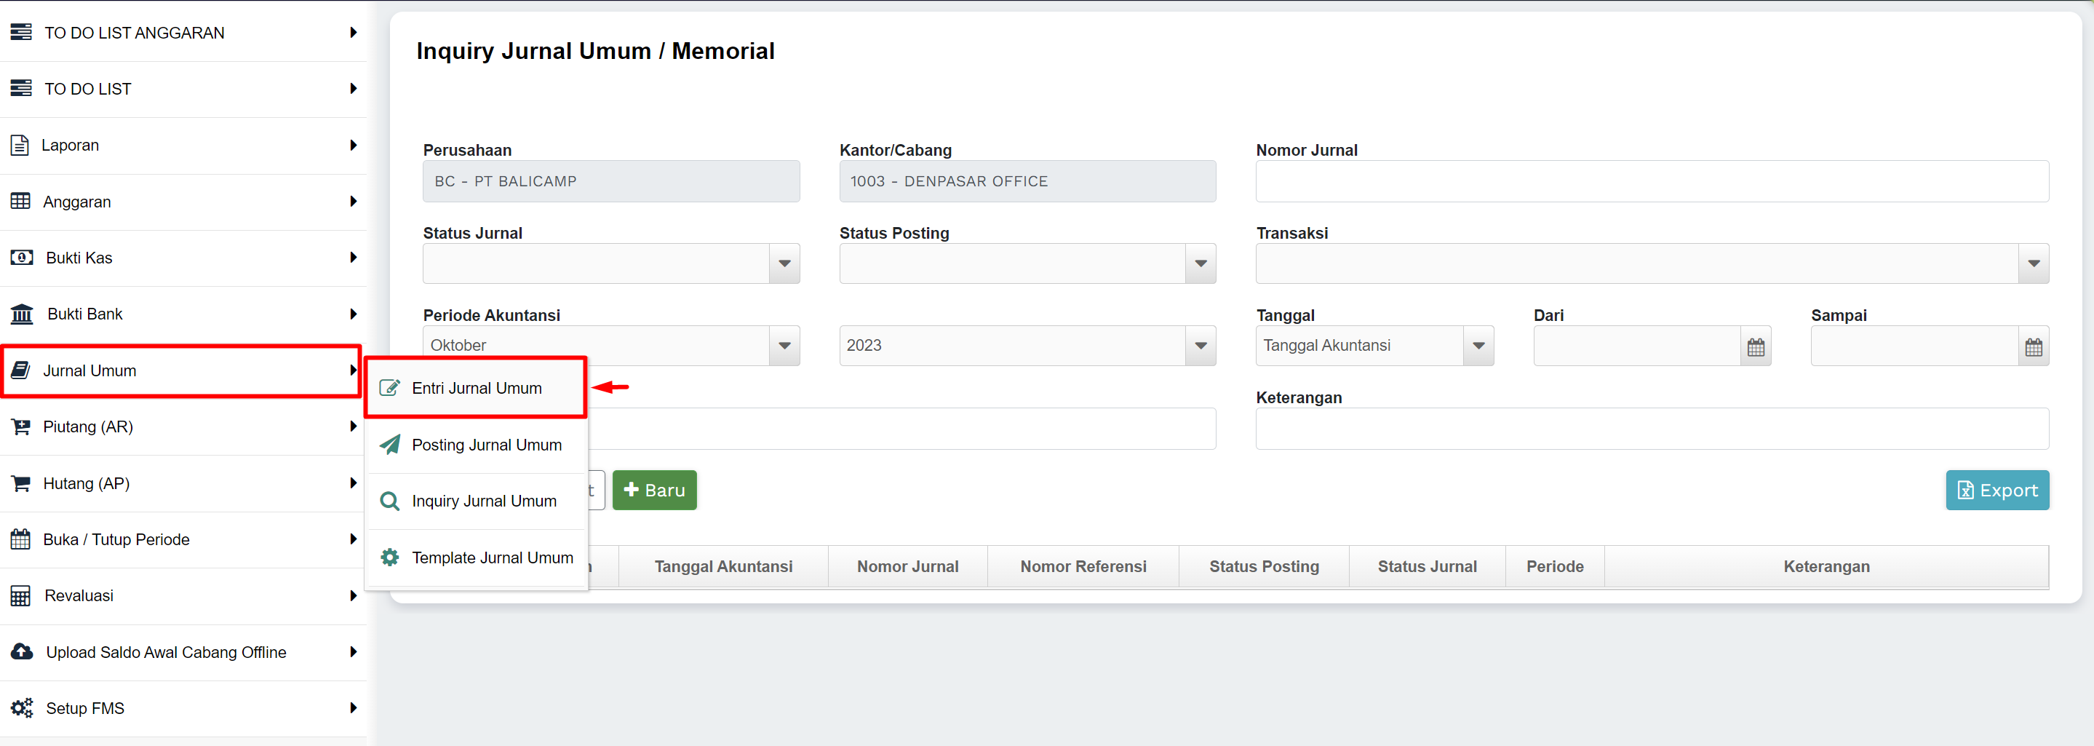This screenshot has width=2094, height=746.
Task: Click the Laporan document icon
Action: click(20, 146)
